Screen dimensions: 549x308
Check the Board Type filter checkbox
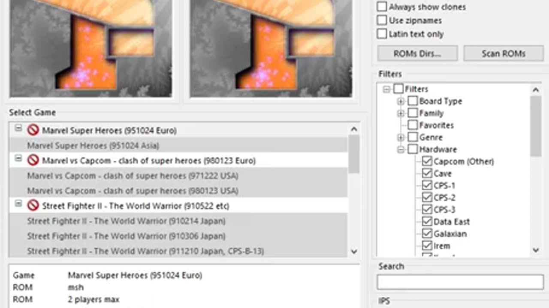(x=413, y=101)
